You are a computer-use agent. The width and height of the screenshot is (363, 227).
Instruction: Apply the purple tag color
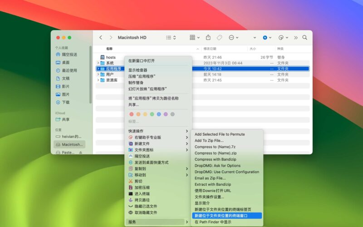tap(166, 114)
